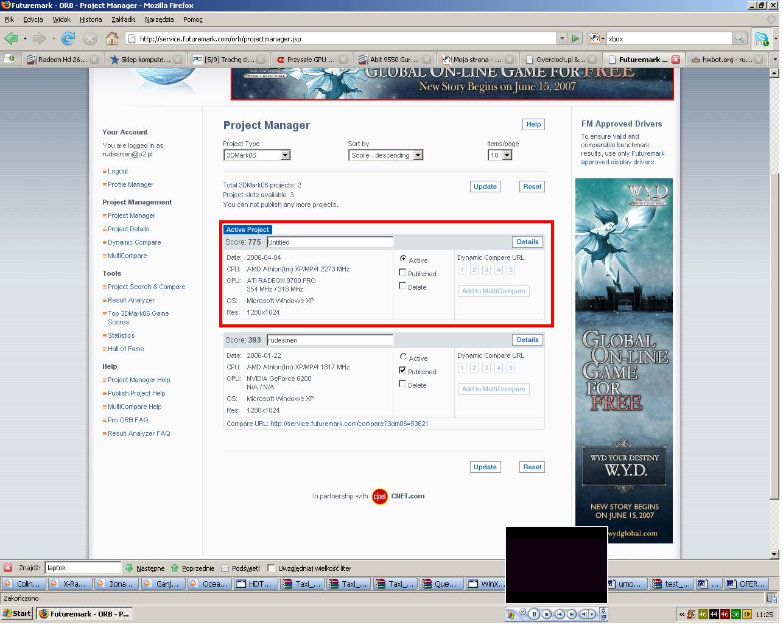Close the Futuremark tab
783x625 pixels.
click(675, 60)
